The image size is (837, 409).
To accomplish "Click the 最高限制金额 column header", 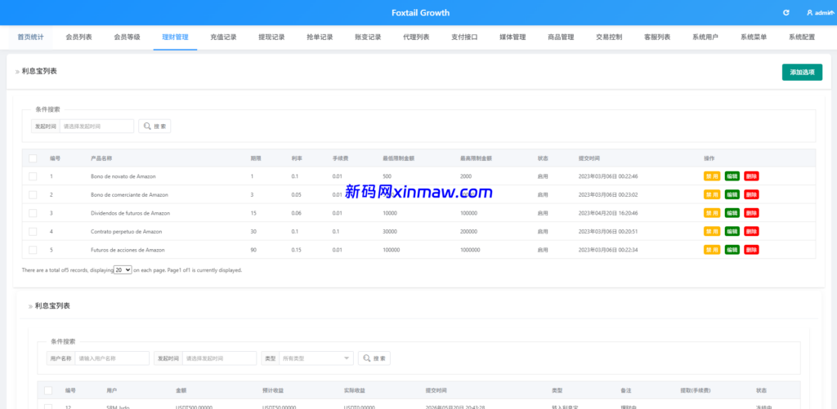I will pos(477,158).
